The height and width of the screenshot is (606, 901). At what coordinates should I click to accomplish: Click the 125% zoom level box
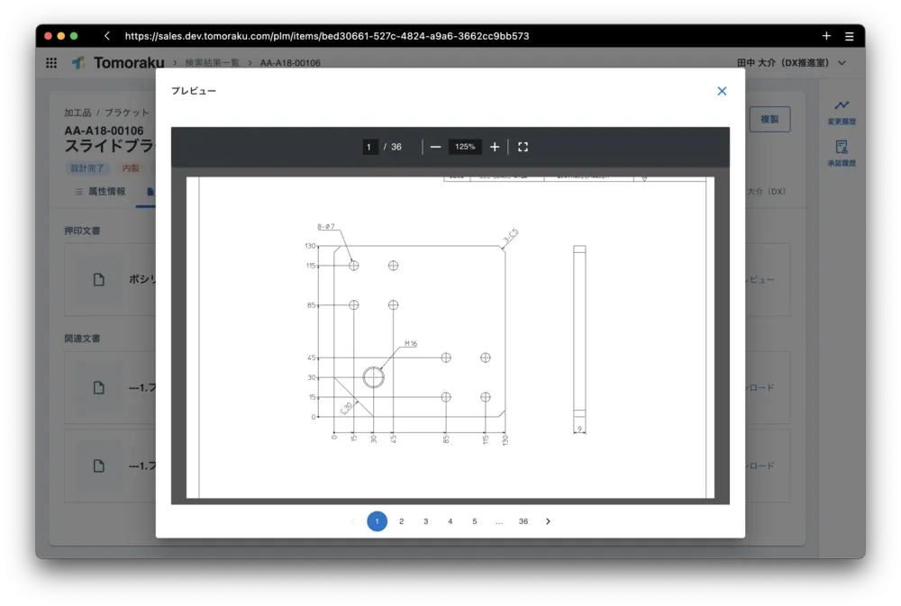coord(465,147)
